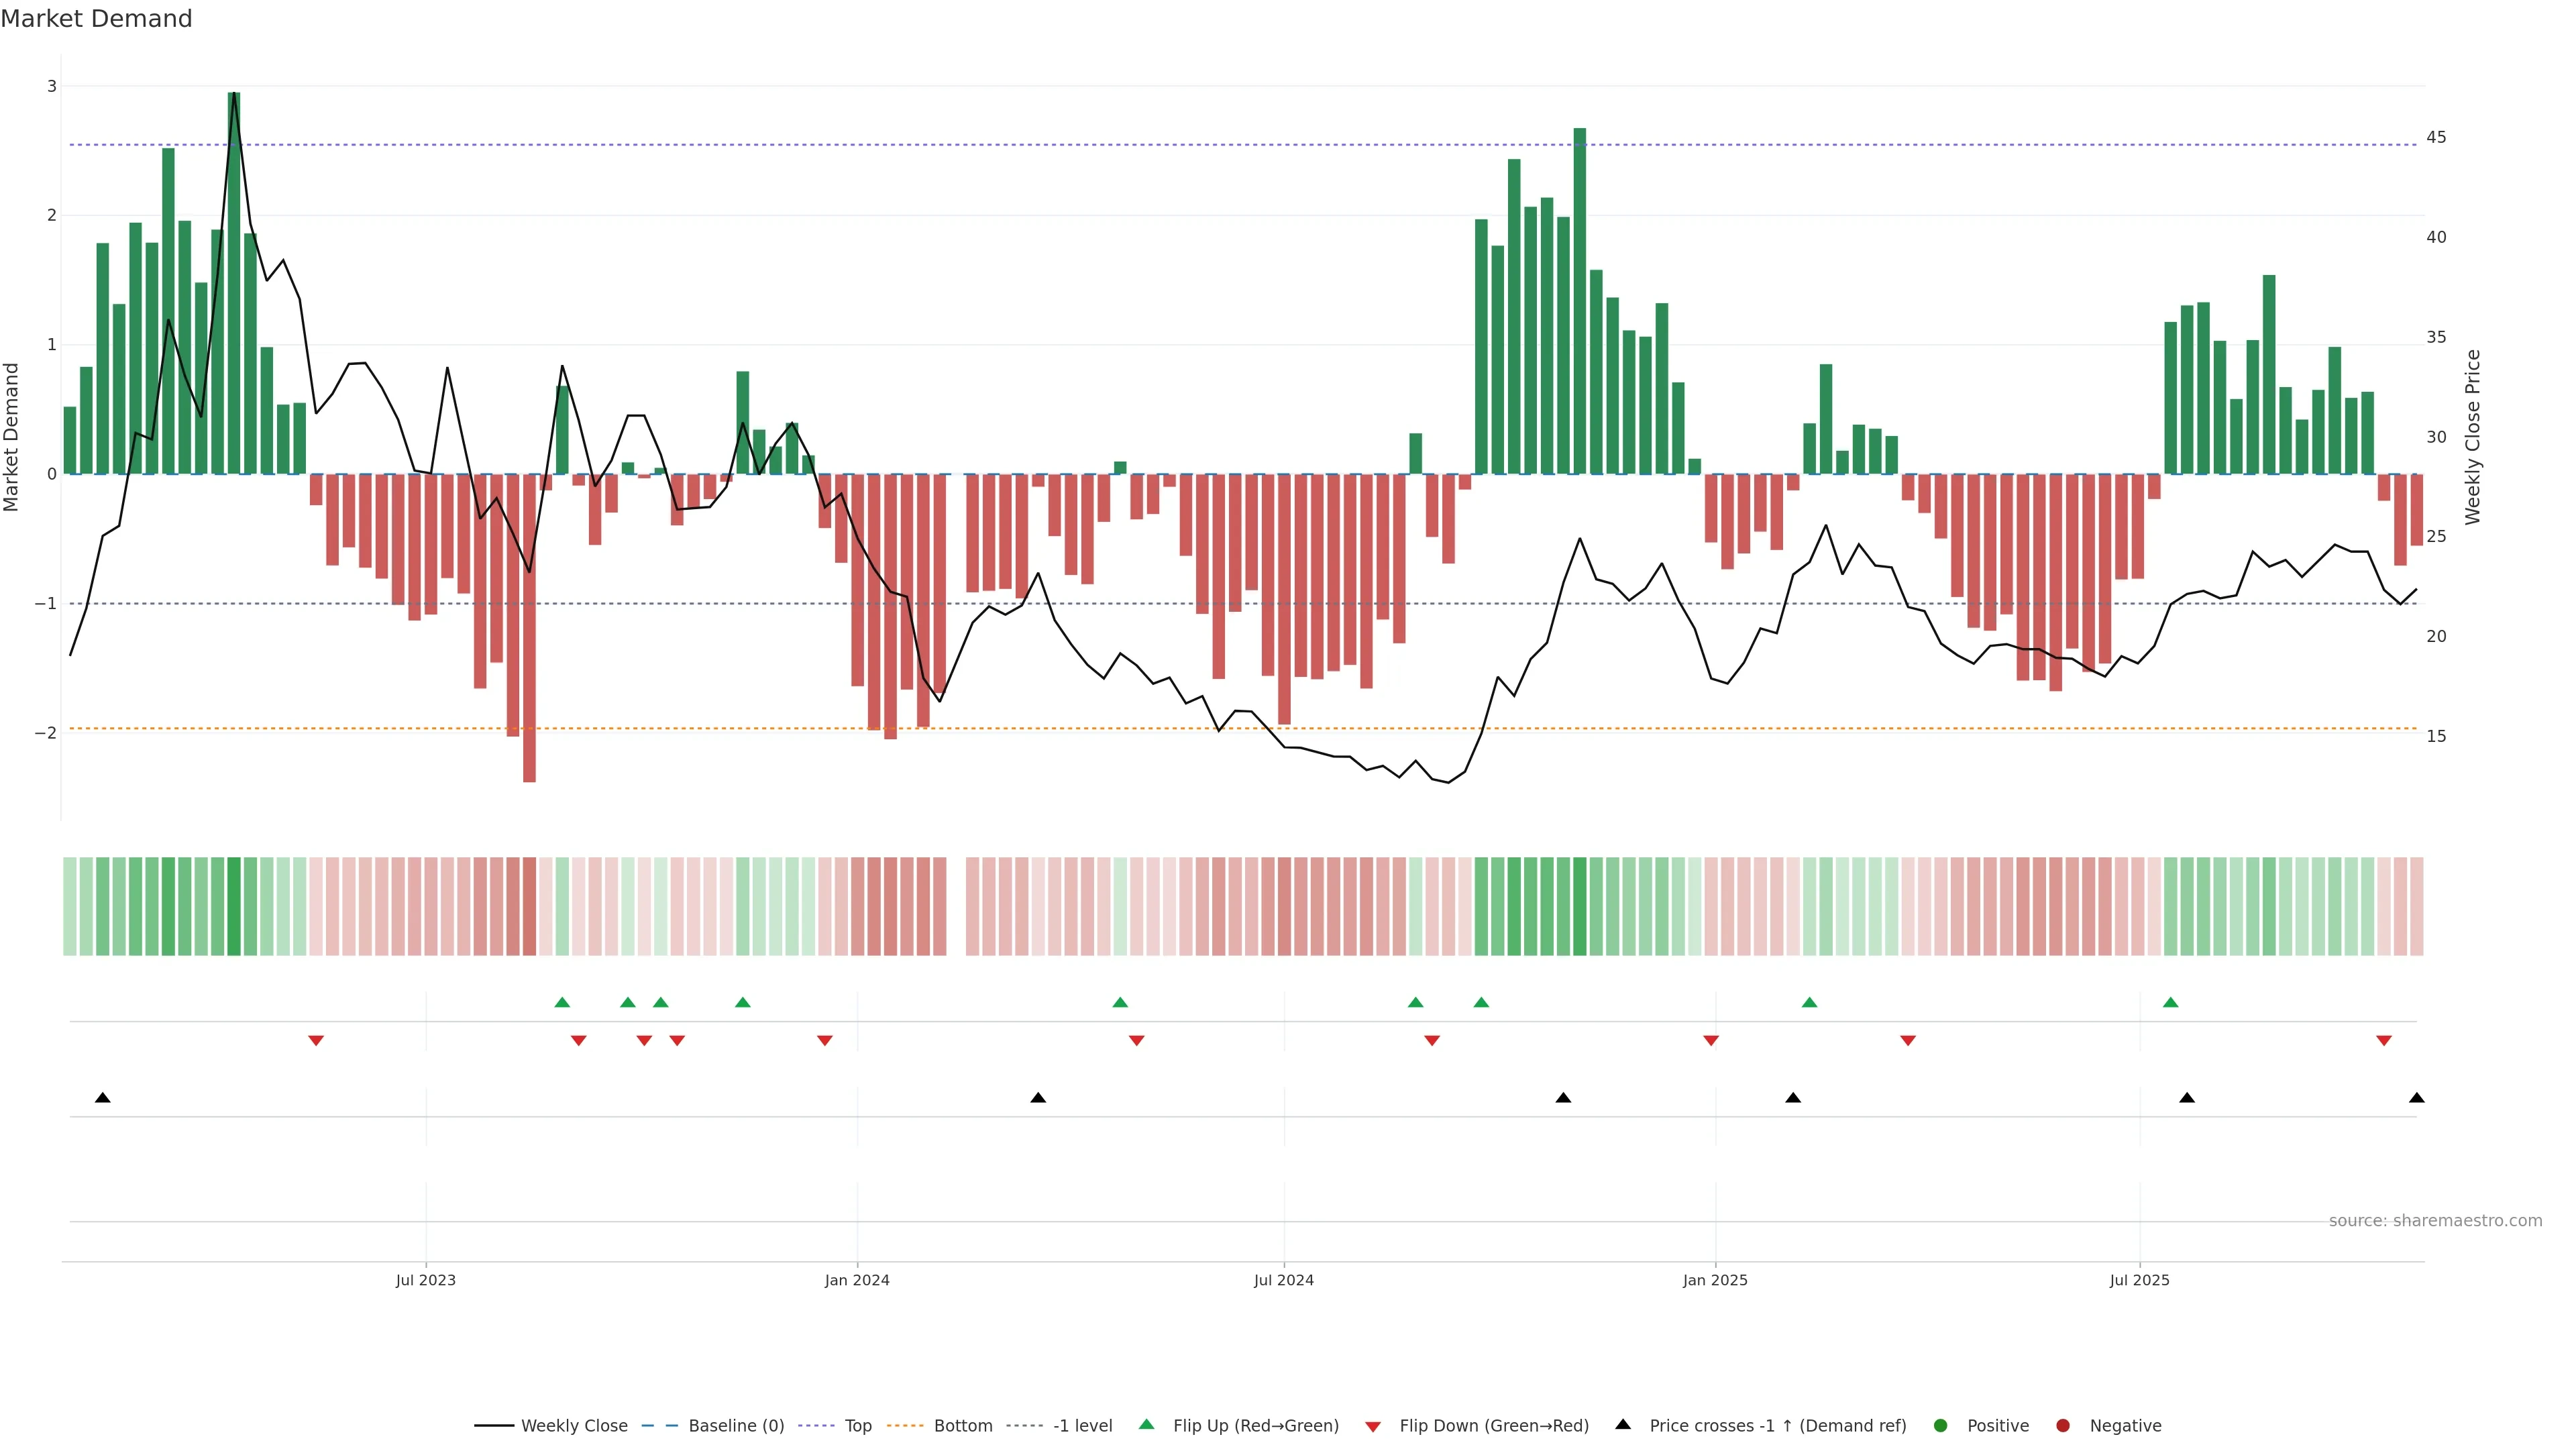This screenshot has width=2576, height=1449.
Task: Click the Market Demand chart title
Action: coord(96,19)
